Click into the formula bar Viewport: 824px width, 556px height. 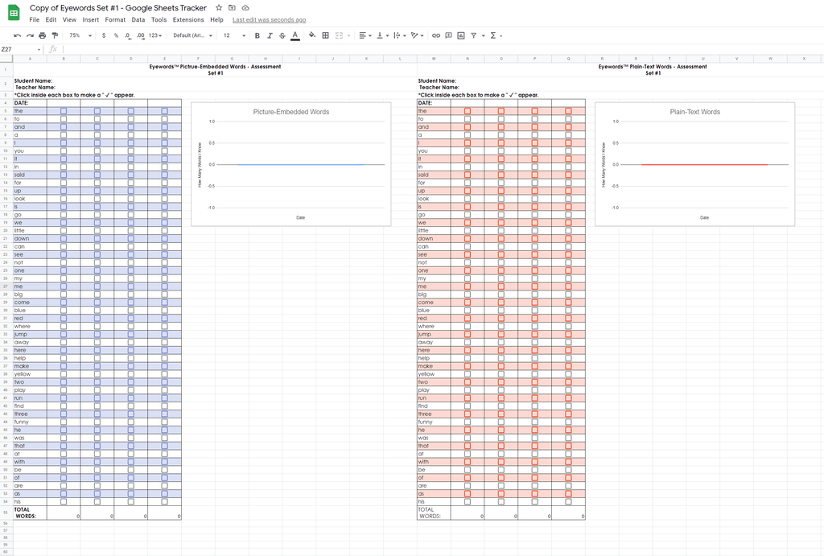pos(442,49)
